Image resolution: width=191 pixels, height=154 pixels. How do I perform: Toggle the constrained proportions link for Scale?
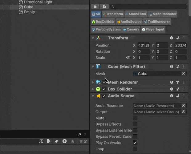point(128,58)
